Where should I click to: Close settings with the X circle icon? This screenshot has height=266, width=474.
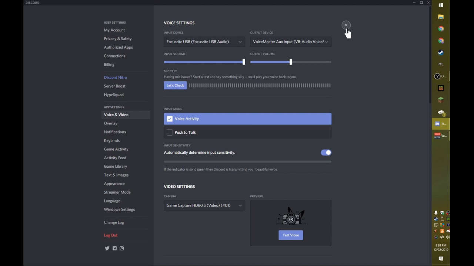pos(346,25)
